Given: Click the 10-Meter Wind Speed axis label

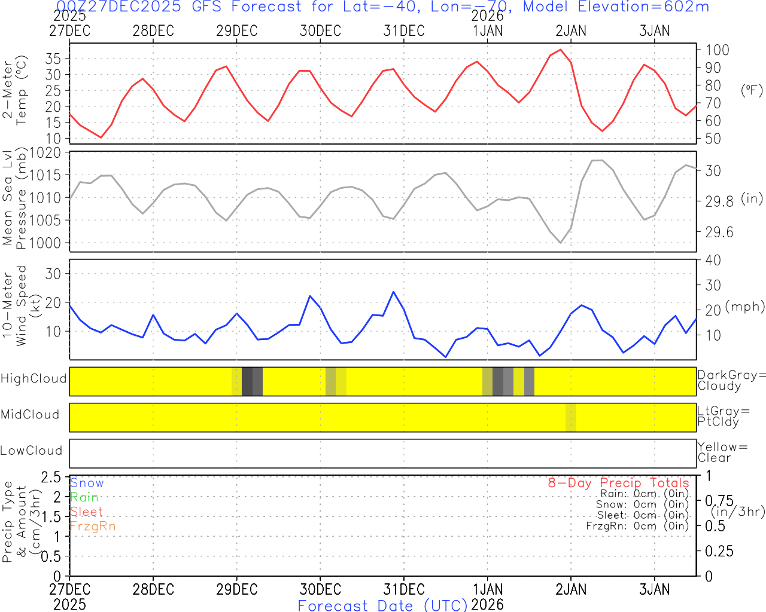Looking at the screenshot, I should click(x=14, y=306).
